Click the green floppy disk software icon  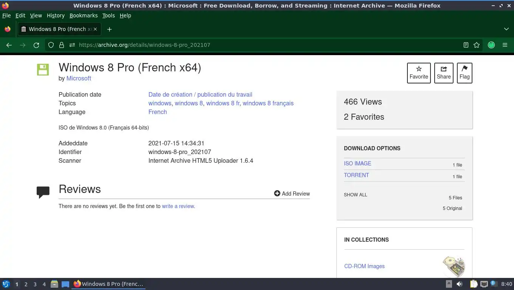(x=43, y=69)
